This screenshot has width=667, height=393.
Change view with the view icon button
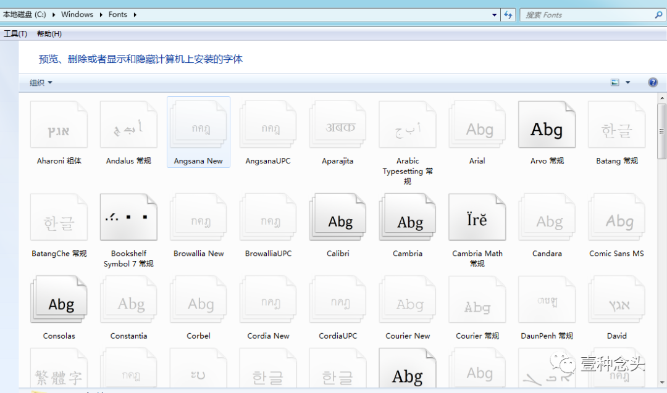pos(615,83)
